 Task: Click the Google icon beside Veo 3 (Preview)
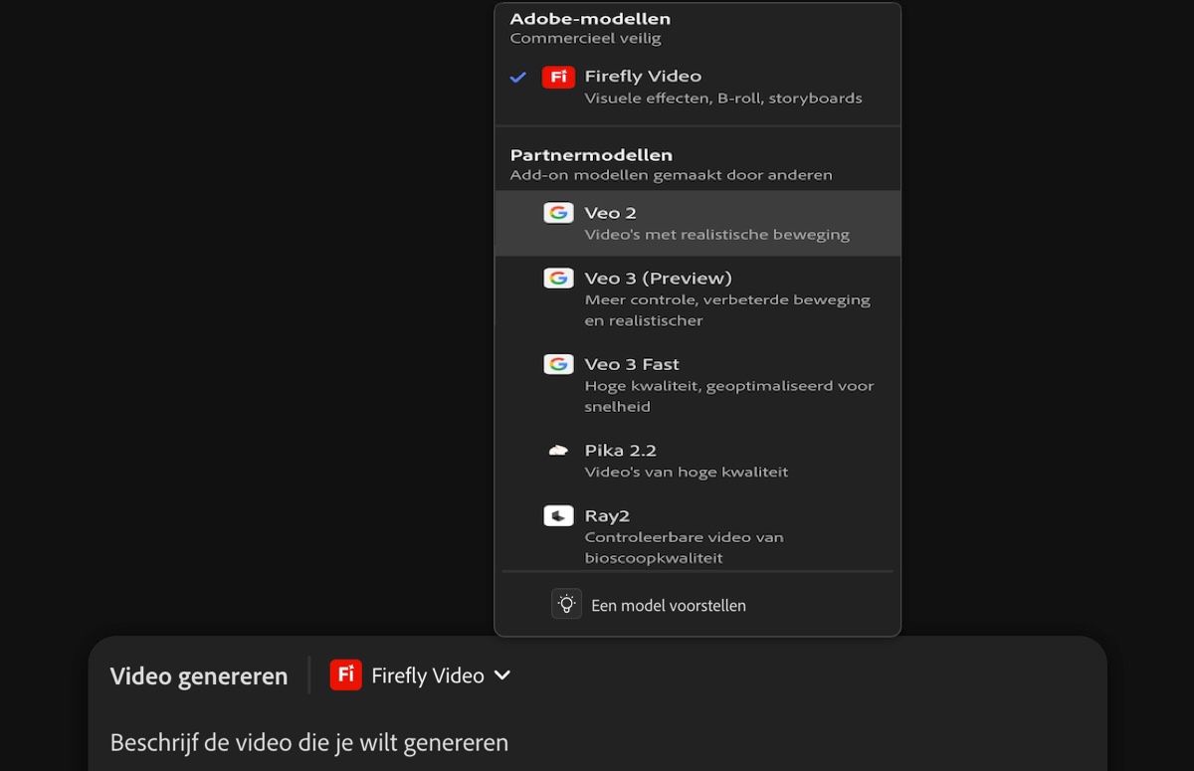point(558,278)
